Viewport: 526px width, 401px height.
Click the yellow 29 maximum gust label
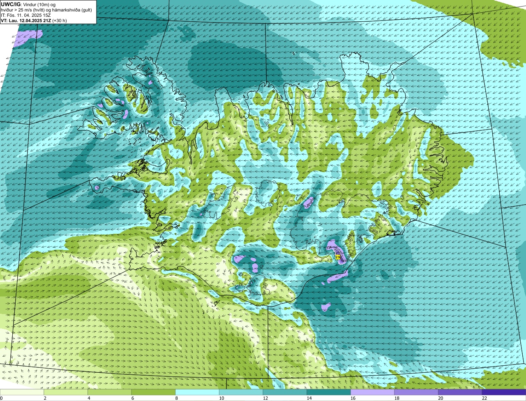pyautogui.click(x=338, y=257)
